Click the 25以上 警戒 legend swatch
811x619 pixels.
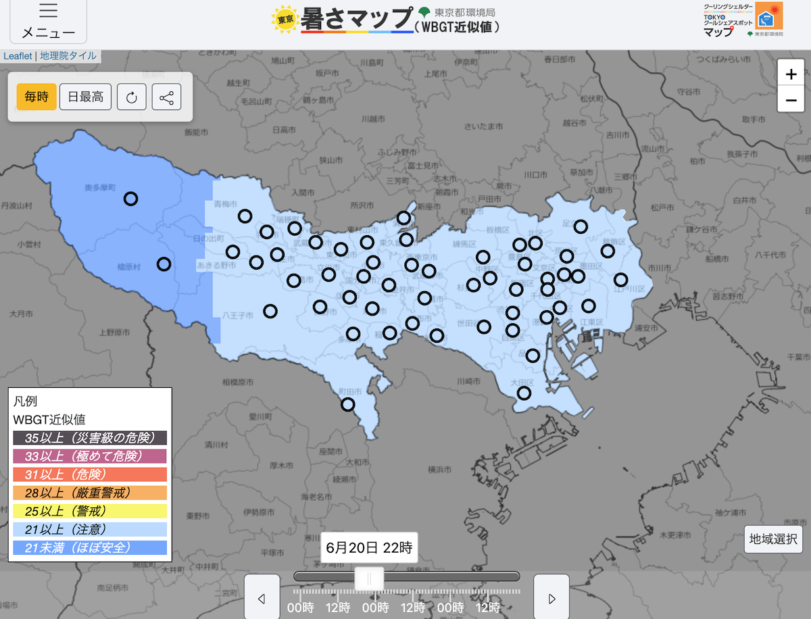click(90, 511)
